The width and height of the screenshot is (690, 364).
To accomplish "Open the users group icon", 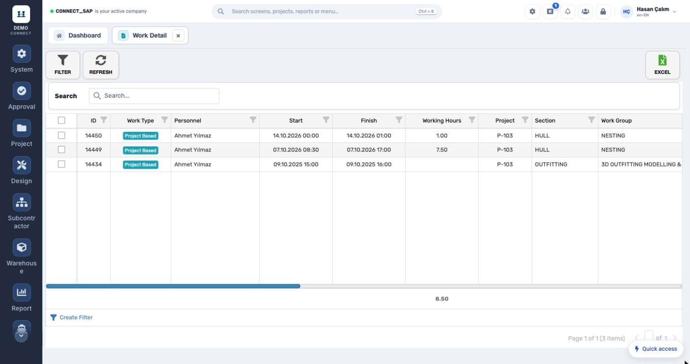I will pos(585,11).
